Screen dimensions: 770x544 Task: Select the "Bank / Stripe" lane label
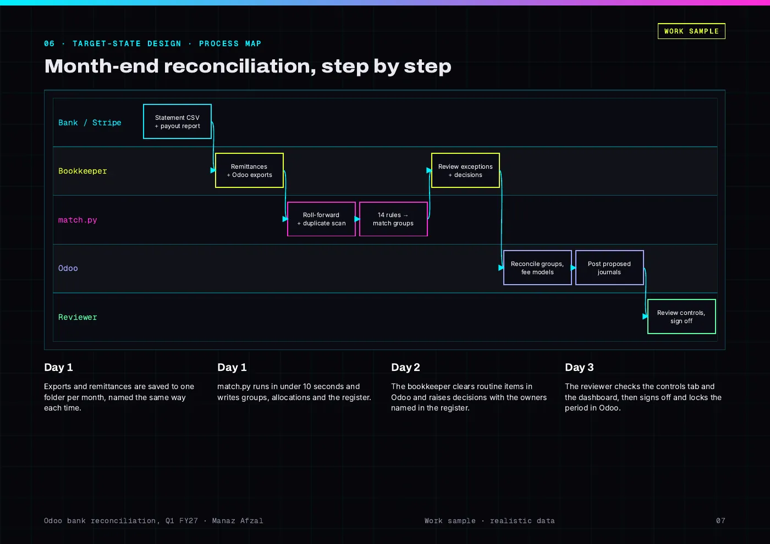[90, 123]
